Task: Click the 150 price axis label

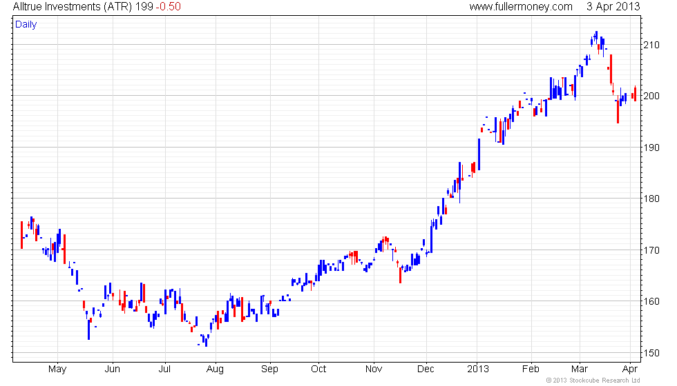Action: coord(651,353)
